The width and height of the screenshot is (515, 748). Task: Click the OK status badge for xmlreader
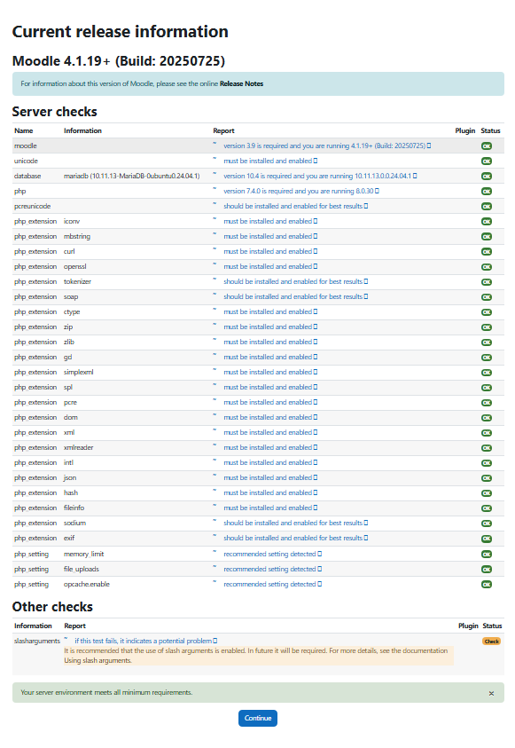[x=487, y=448]
